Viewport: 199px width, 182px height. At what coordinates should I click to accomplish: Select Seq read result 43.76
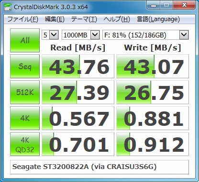click(x=78, y=66)
